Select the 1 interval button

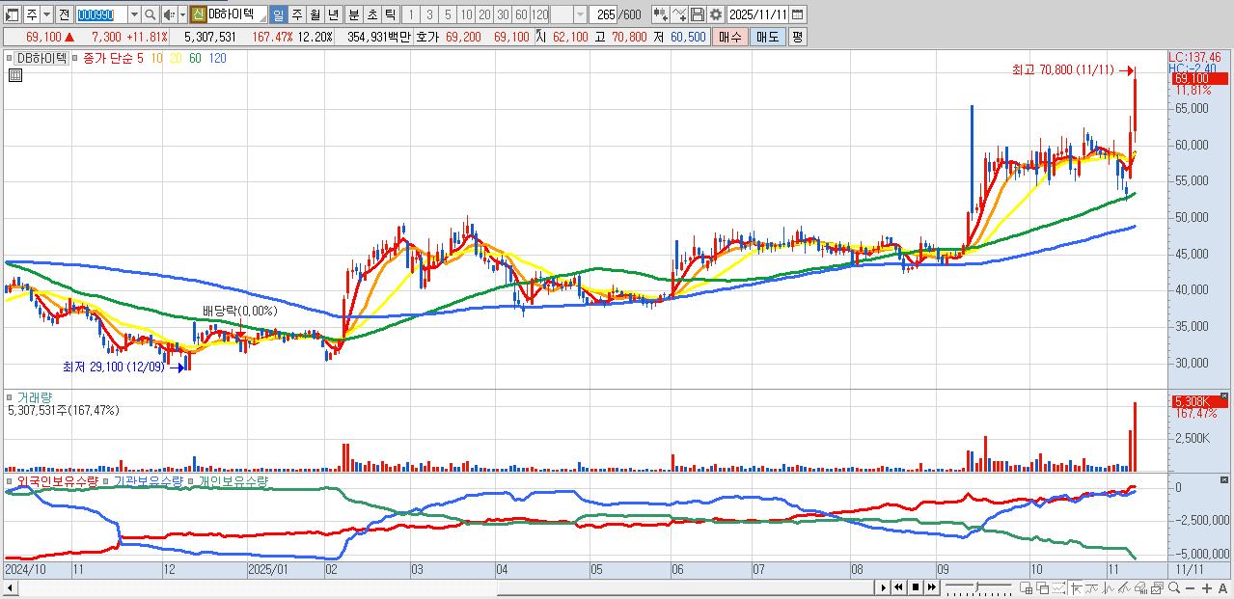tap(410, 14)
